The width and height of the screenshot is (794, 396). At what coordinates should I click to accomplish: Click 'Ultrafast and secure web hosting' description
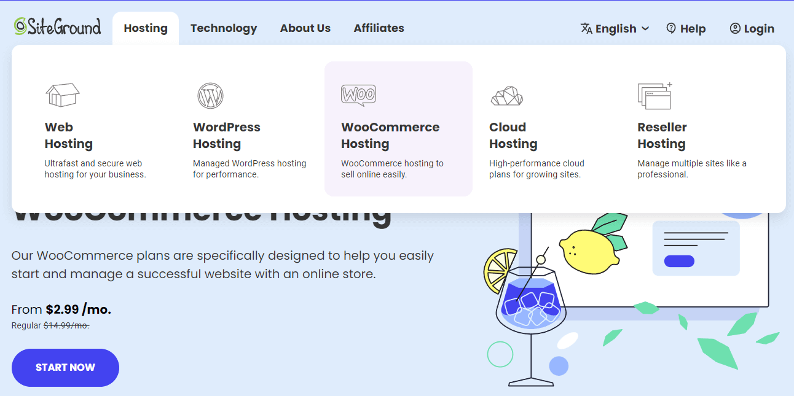point(95,169)
